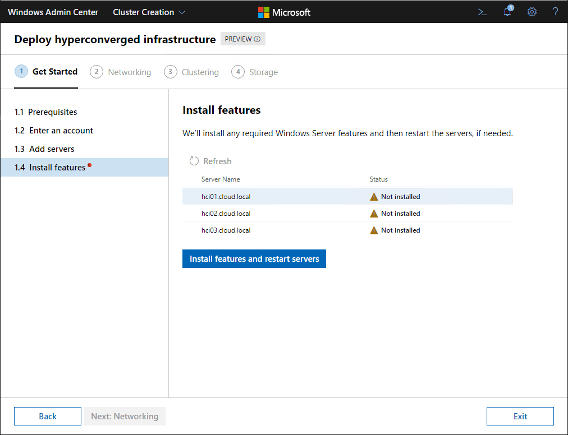This screenshot has width=568, height=435.
Task: Click the Back button
Action: pos(48,416)
